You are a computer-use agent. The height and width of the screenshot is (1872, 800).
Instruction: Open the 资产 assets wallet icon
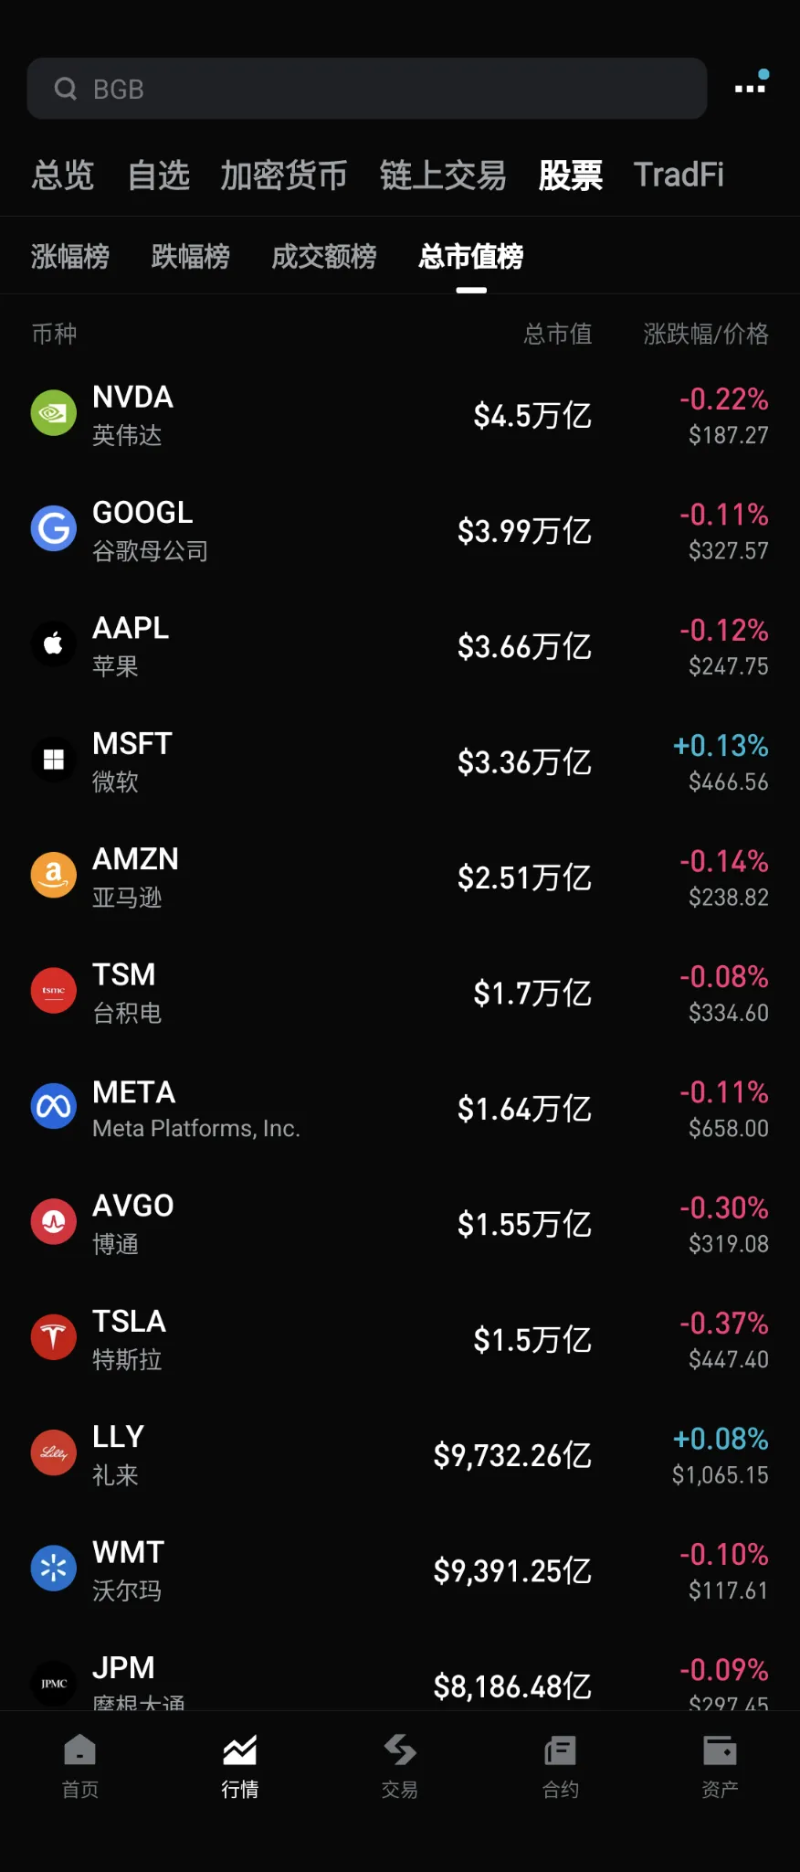[x=720, y=1750]
